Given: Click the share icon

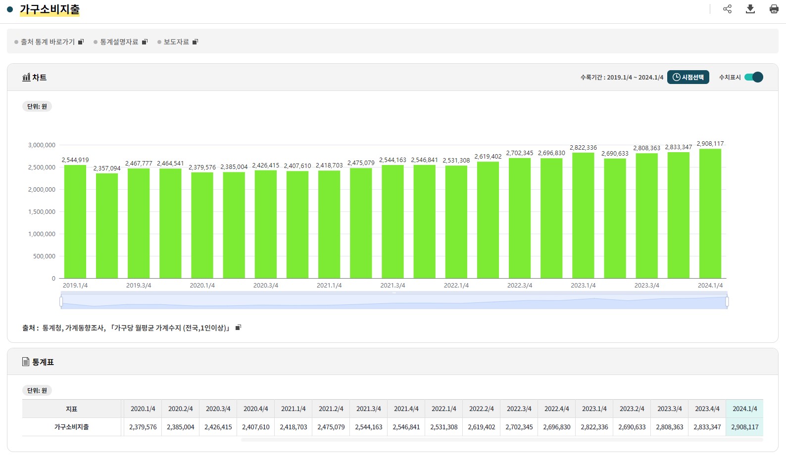Looking at the screenshot, I should (727, 9).
